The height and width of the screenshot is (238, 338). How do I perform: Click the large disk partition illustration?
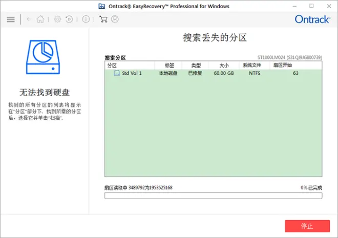tap(43, 57)
